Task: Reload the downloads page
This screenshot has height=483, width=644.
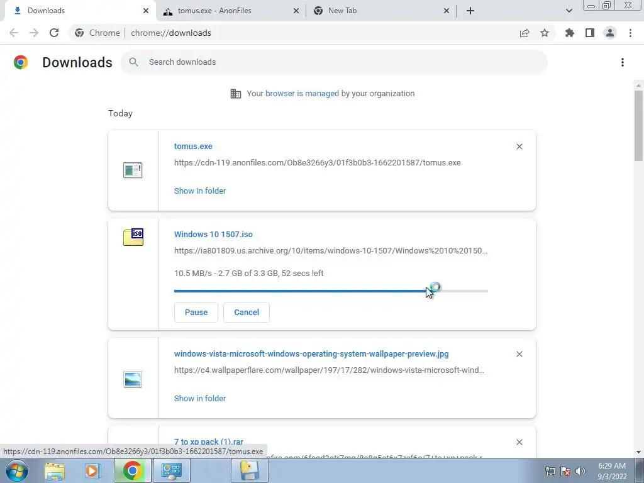Action: [x=54, y=33]
